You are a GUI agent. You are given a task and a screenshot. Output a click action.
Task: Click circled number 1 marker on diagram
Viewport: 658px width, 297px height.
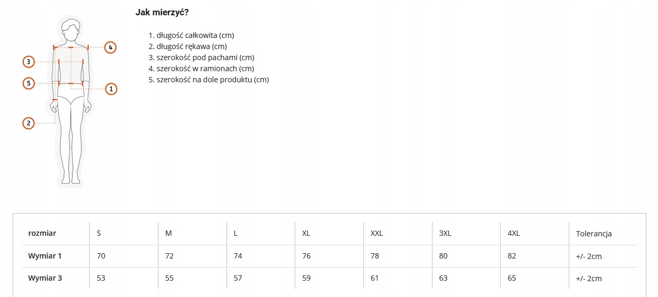coord(111,89)
